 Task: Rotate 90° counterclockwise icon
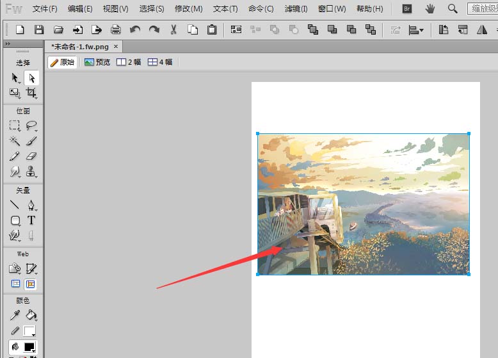click(x=444, y=29)
